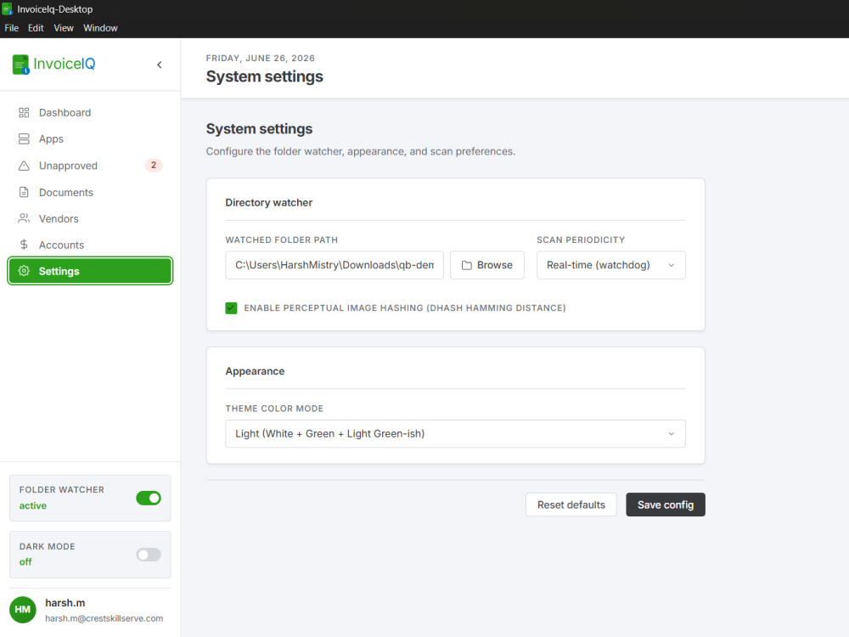
Task: Click the 'Directory watcher' heading
Action: click(269, 203)
